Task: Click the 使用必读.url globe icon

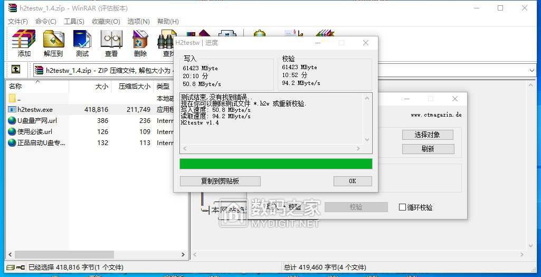Action: (12, 132)
